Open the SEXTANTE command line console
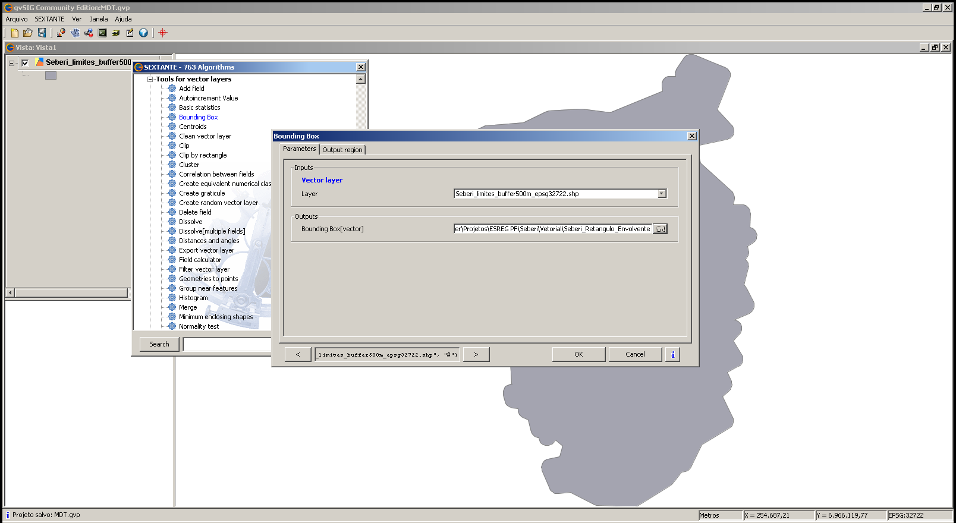 (x=102, y=33)
